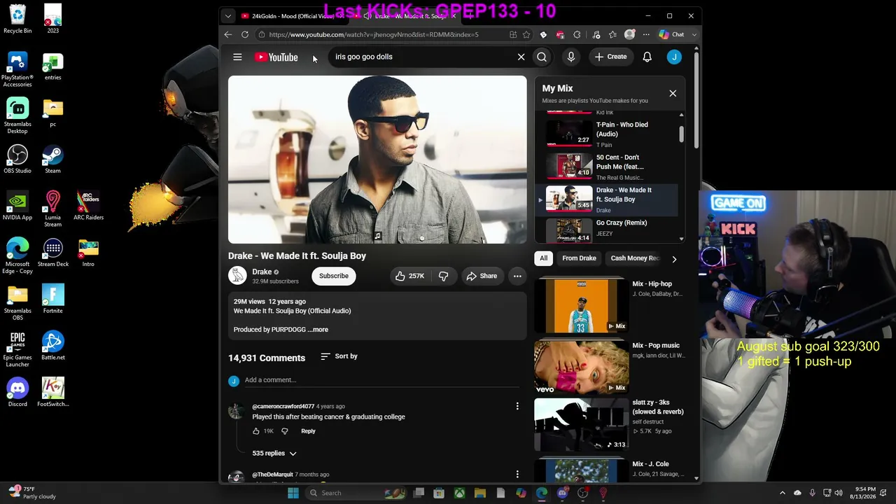Screen dimensions: 896x504
Task: Reply to cameroncrawford4077's comment
Action: coord(308,431)
